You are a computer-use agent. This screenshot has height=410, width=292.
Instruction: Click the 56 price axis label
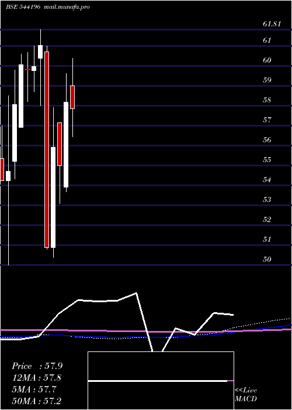[x=267, y=140]
